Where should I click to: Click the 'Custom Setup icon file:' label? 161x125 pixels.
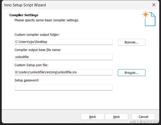click(x=31, y=65)
